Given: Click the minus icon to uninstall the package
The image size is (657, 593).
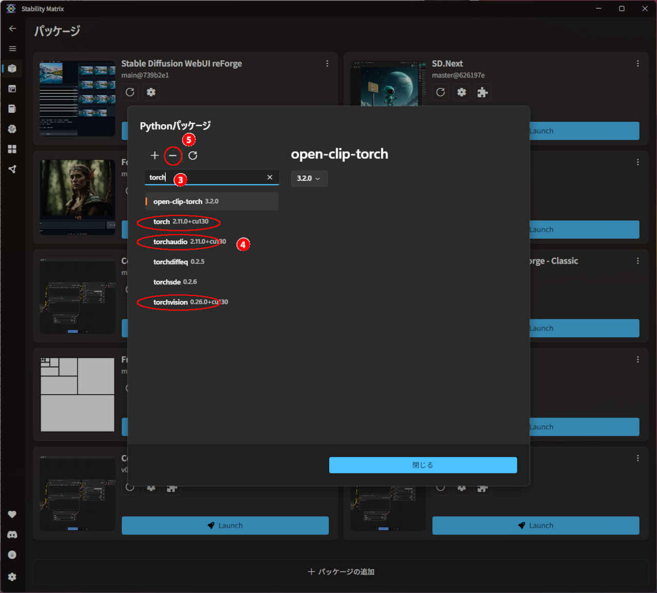Looking at the screenshot, I should click(x=173, y=156).
